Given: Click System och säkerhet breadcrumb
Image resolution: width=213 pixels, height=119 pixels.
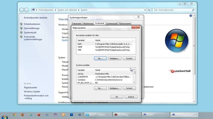Looking at the screenshot, I should point(67,10).
